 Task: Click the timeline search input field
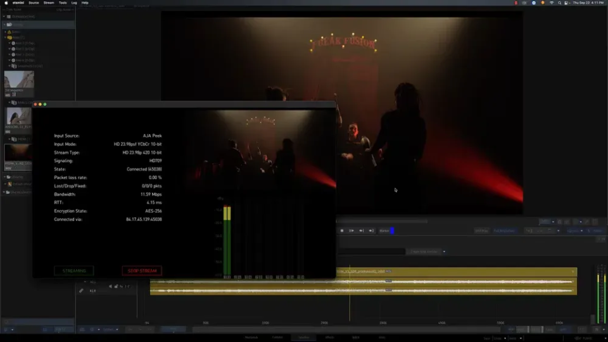coord(371,251)
